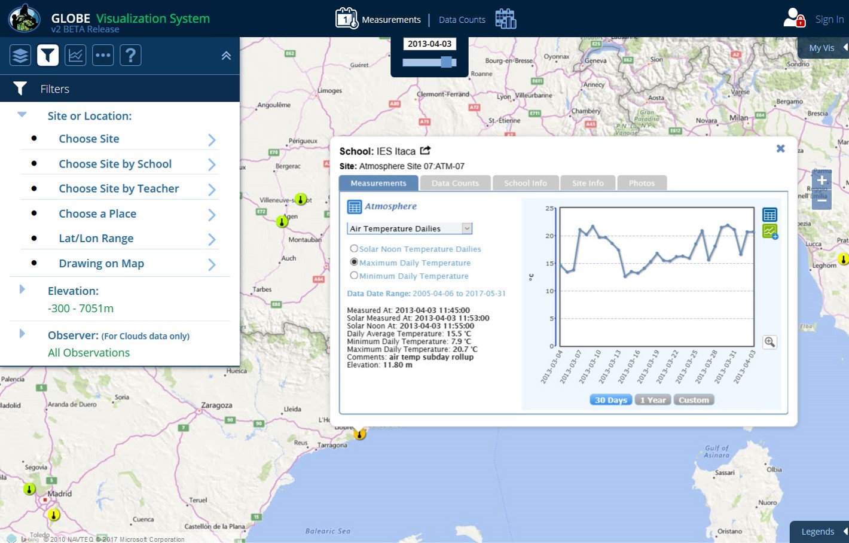Viewport: 849px width, 543px height.
Task: Click the thermometer marker near Leghorn
Action: click(843, 259)
